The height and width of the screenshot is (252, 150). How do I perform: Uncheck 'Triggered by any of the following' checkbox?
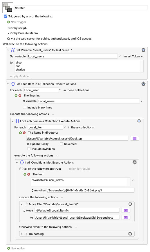pyautogui.click(x=6, y=16)
